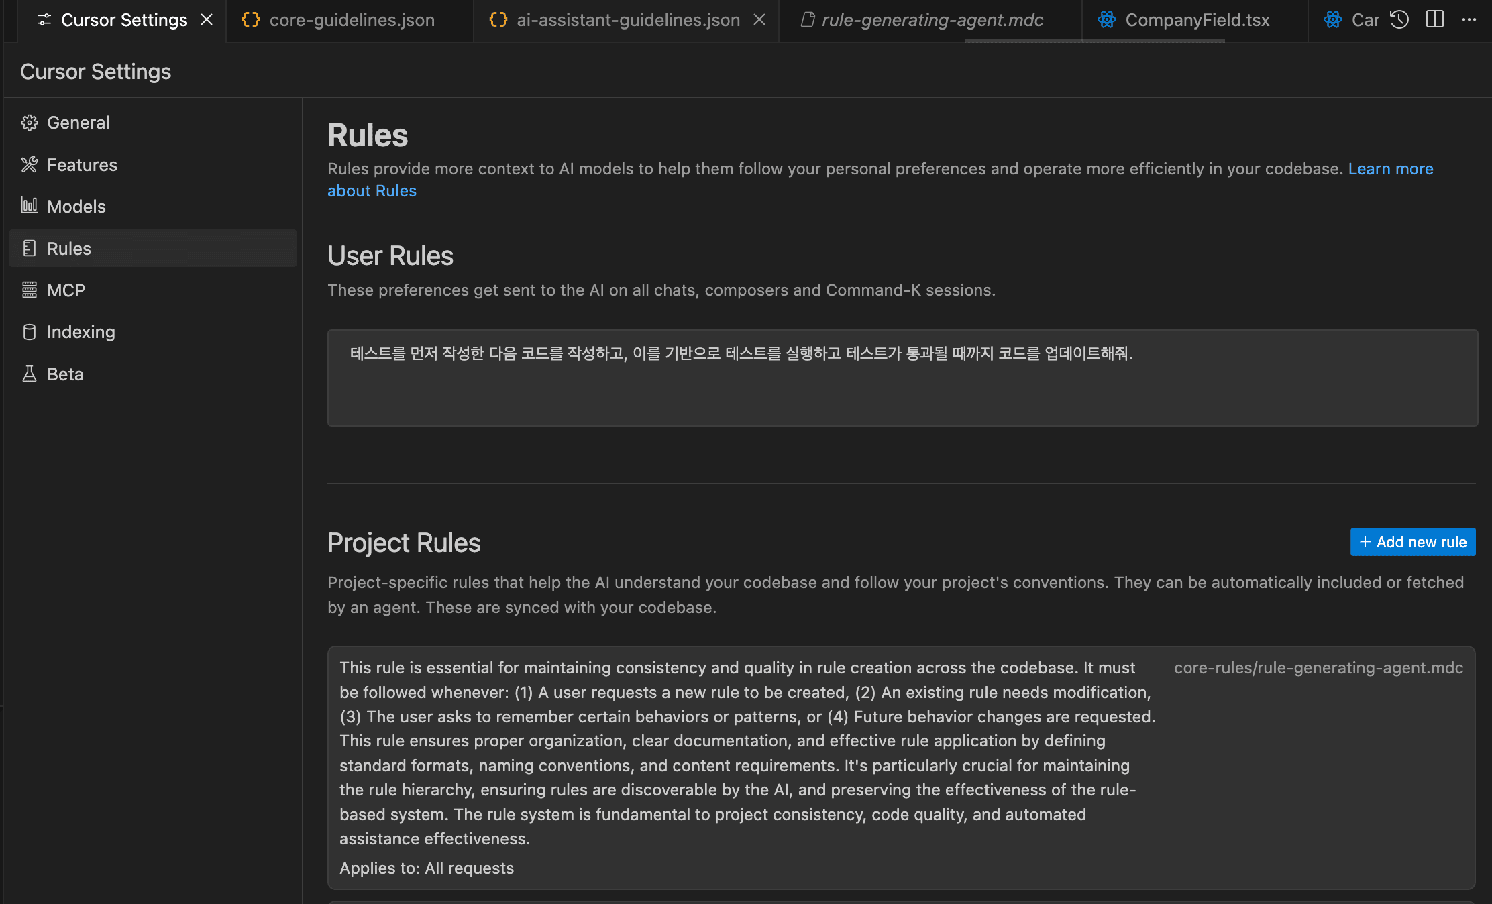The height and width of the screenshot is (904, 1492).
Task: Click the User Rules heading
Action: 390,256
